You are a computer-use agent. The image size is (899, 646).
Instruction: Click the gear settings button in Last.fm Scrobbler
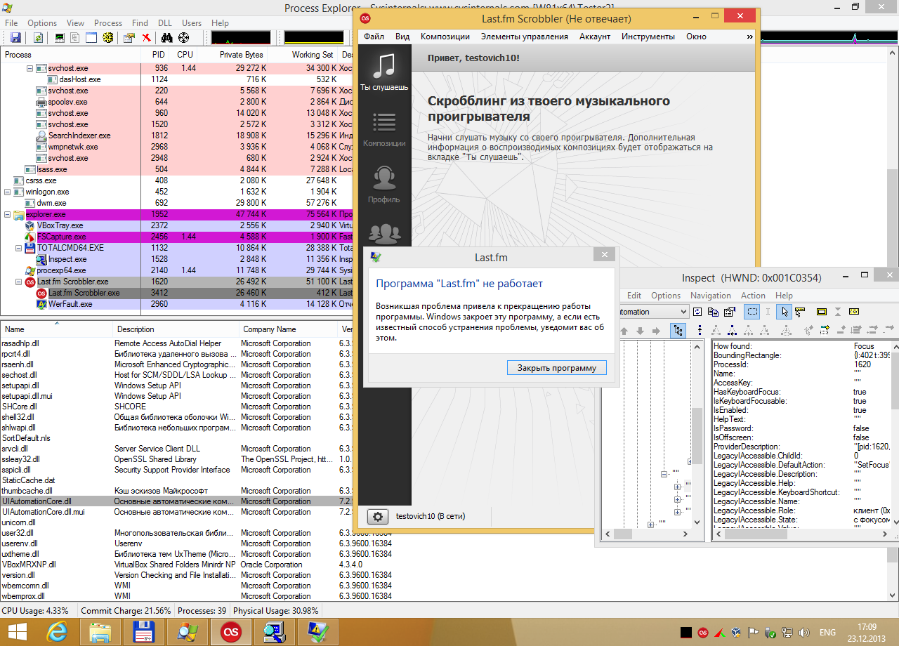378,517
